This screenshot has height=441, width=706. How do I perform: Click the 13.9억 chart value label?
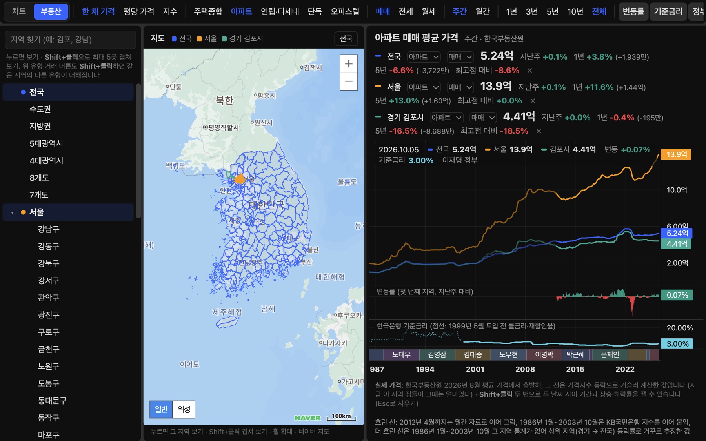click(677, 154)
